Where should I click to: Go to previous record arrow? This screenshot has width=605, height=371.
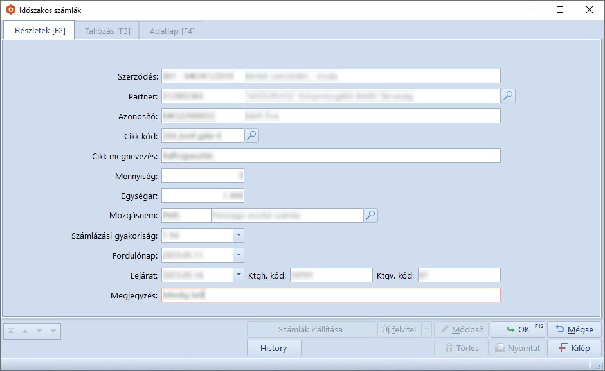click(x=25, y=331)
